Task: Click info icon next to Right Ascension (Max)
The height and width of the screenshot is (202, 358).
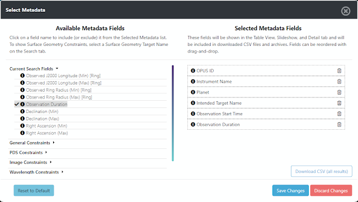Action: (22, 133)
